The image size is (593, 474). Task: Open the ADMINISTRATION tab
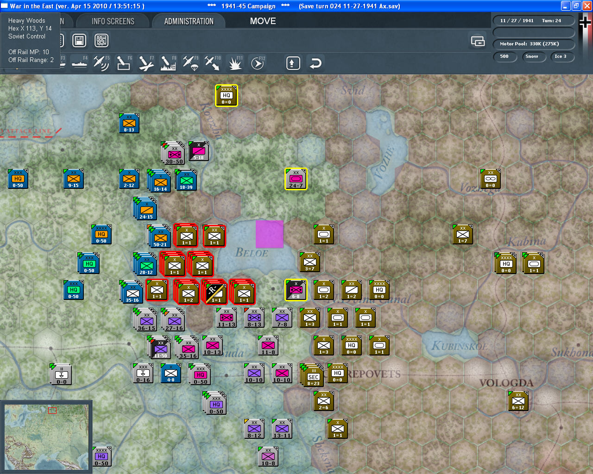[189, 21]
